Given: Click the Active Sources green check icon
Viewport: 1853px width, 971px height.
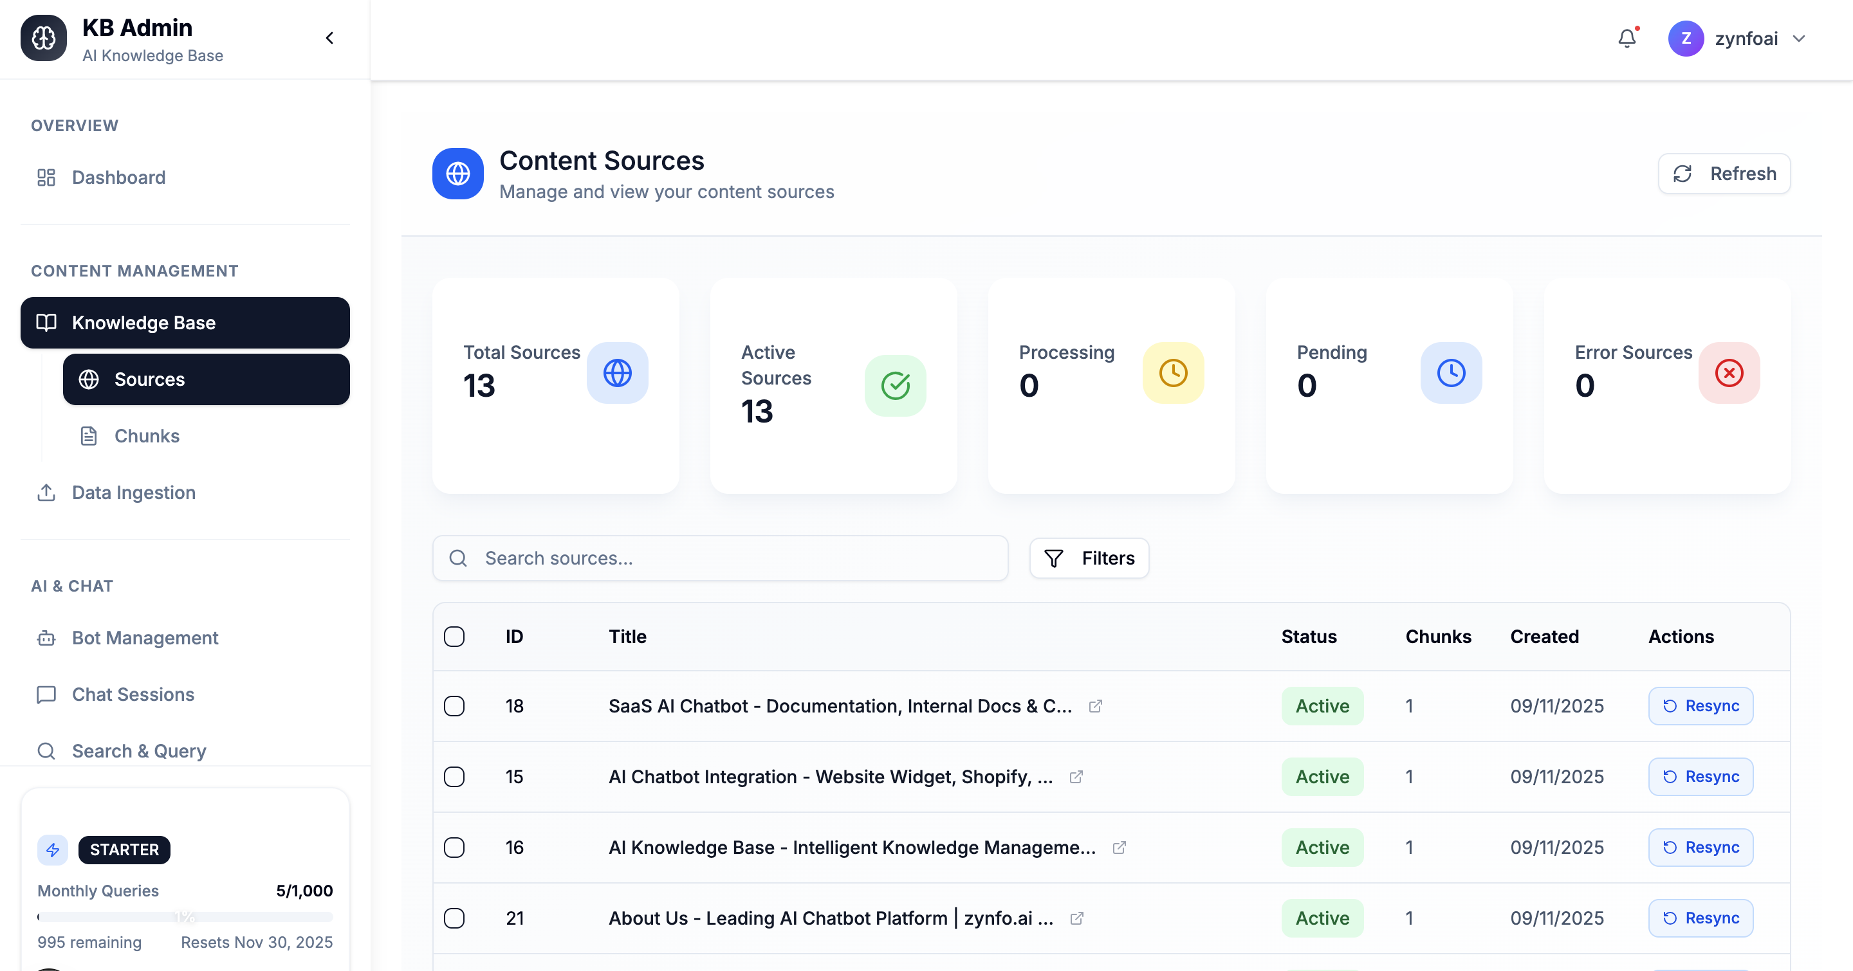Looking at the screenshot, I should [x=895, y=385].
